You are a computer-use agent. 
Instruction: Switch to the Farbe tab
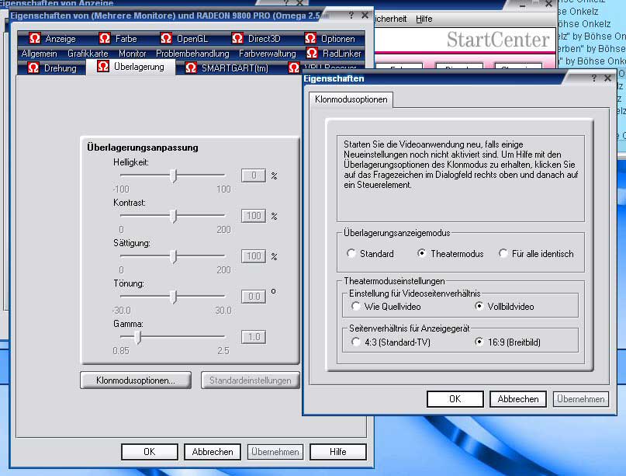tap(118, 39)
